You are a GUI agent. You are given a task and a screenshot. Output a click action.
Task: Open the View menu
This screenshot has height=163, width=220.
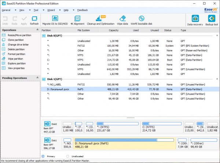point(22,10)
